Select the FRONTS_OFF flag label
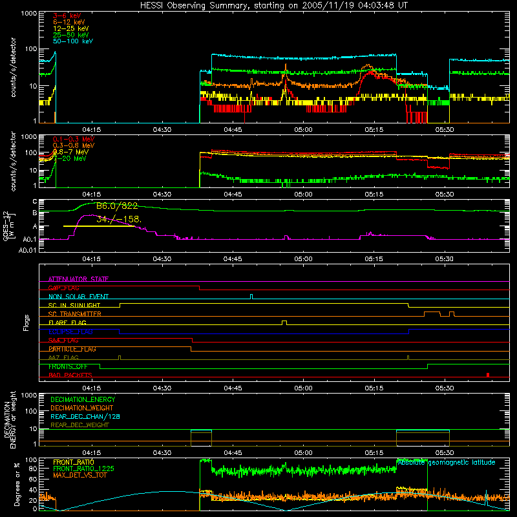The image size is (517, 517). click(x=68, y=366)
